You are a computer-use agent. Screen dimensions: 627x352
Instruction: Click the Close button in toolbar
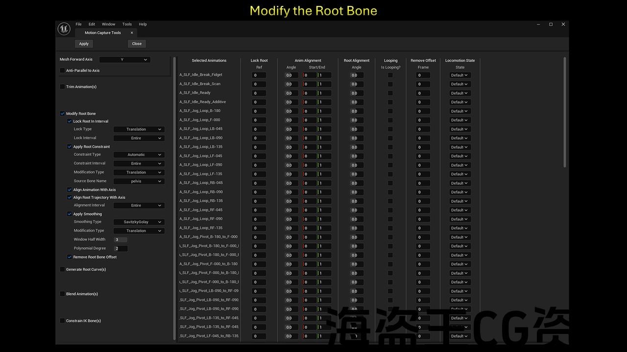(x=137, y=44)
